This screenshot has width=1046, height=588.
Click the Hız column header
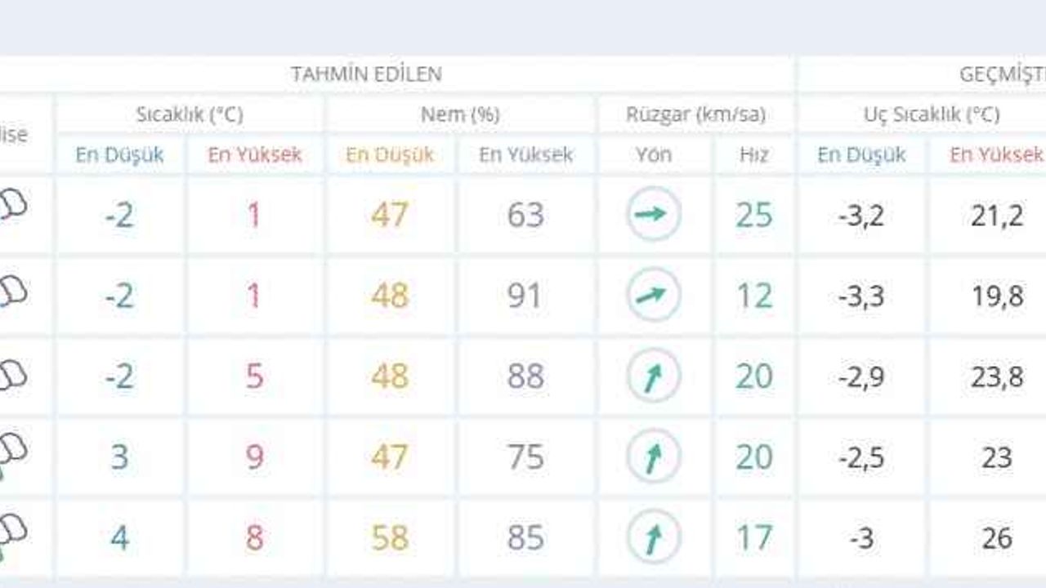coord(753,154)
